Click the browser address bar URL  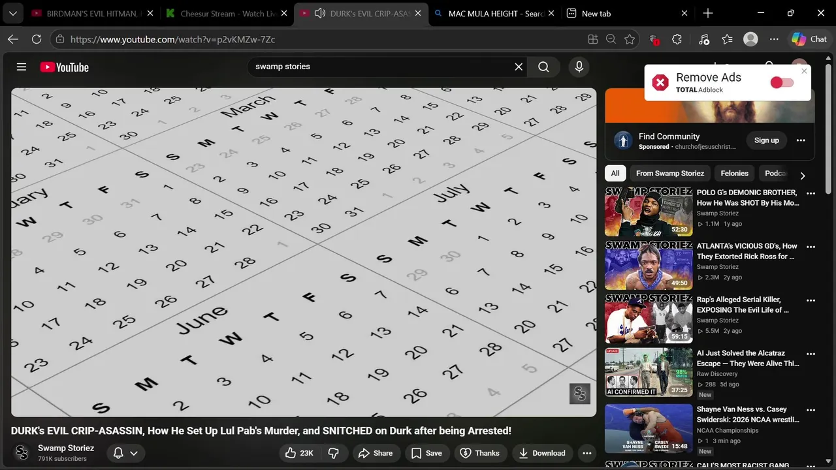[172, 39]
